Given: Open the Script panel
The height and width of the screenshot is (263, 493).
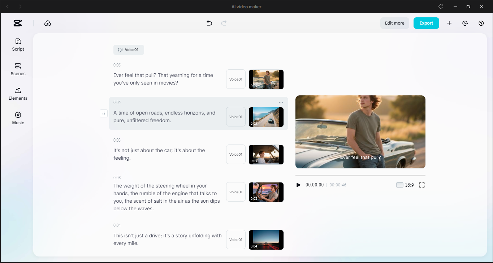Looking at the screenshot, I should (18, 44).
